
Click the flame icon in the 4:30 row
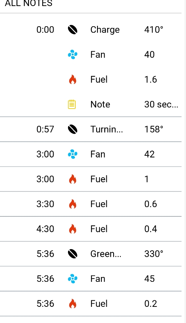coord(72,229)
